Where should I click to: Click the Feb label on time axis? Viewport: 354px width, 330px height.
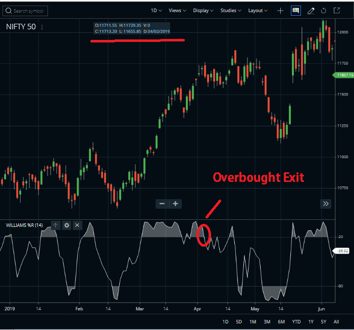point(79,309)
